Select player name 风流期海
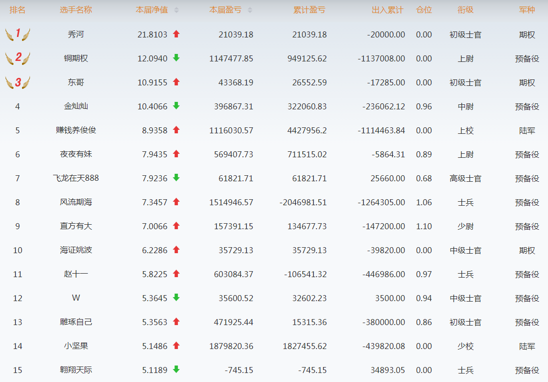Image resolution: width=548 pixels, height=382 pixels. tap(76, 202)
